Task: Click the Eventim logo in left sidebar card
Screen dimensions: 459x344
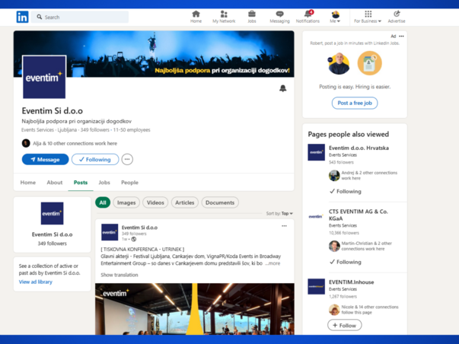Action: [52, 213]
